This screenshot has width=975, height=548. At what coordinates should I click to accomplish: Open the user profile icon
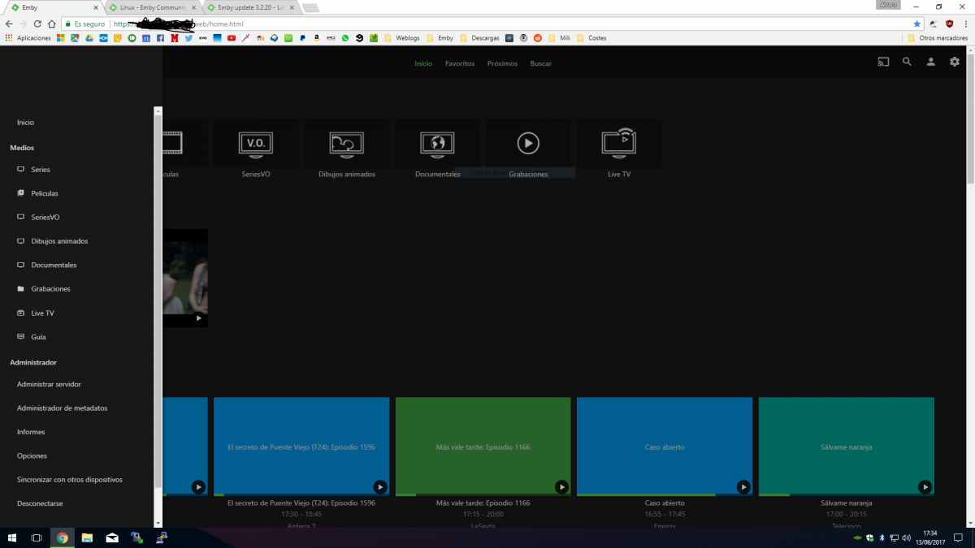click(x=931, y=62)
